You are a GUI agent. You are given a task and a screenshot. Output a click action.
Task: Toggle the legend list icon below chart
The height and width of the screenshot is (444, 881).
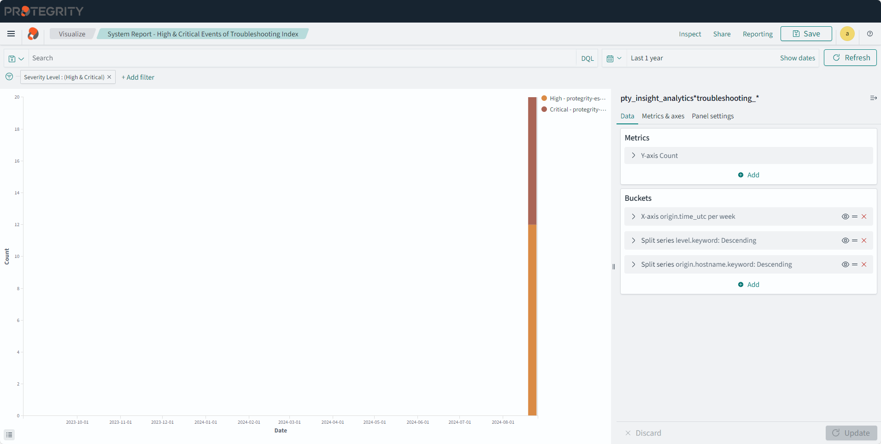point(9,435)
